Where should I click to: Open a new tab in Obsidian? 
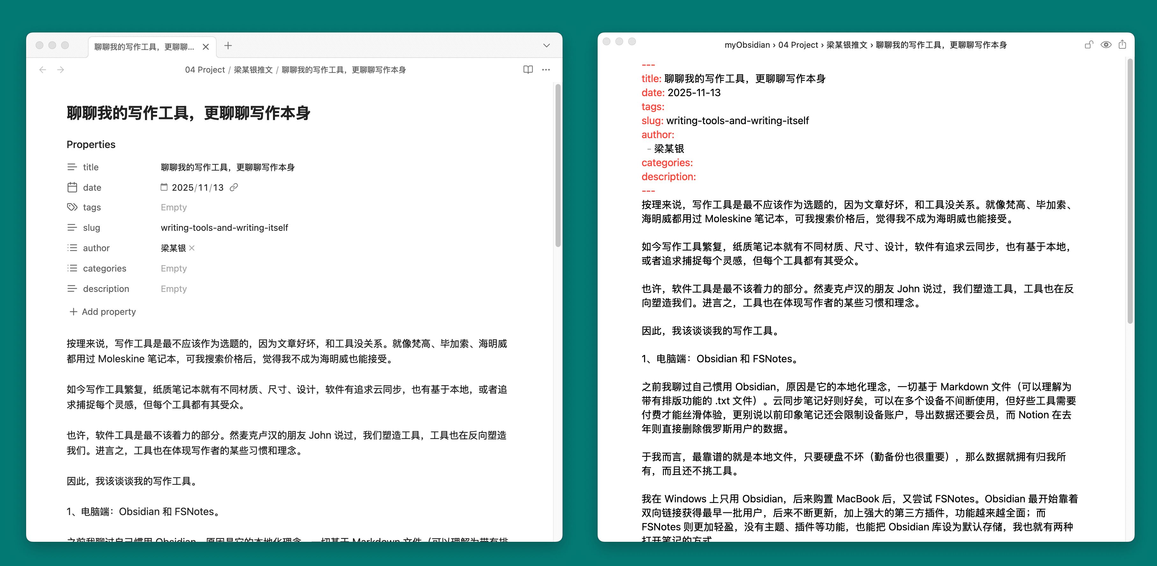tap(228, 46)
